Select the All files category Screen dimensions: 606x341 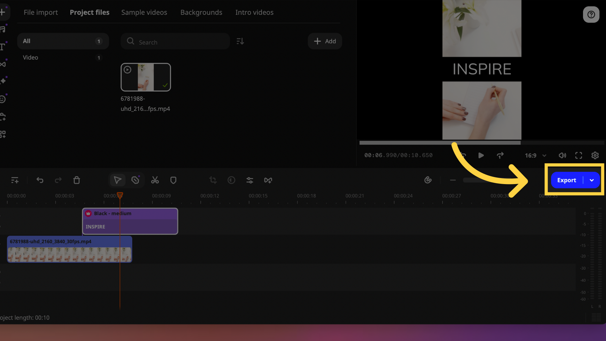63,41
